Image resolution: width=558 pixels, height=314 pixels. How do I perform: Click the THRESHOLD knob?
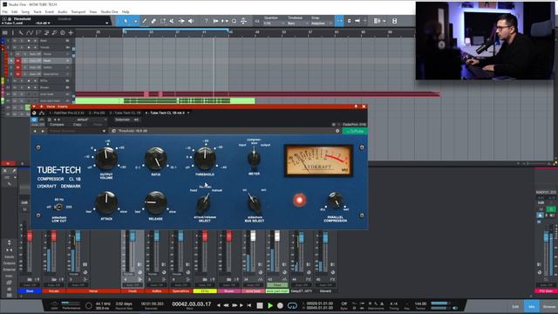point(205,159)
